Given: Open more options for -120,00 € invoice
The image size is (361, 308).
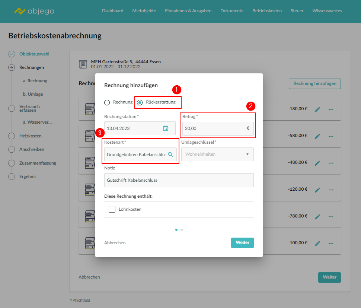Looking at the screenshot, I should tap(330, 190).
